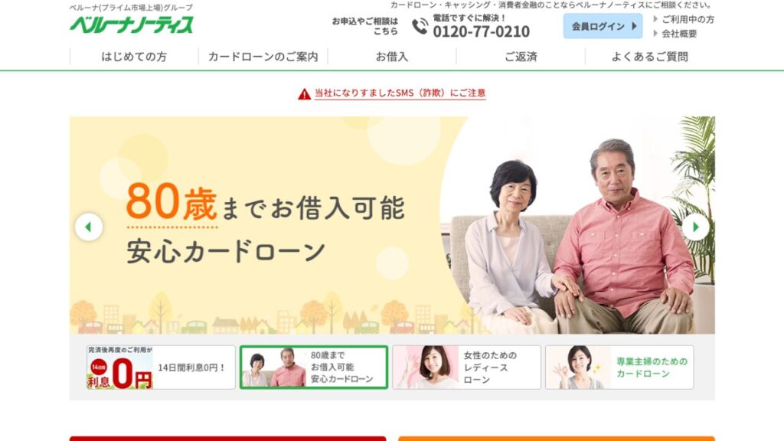Select the レディースローン thumbnail
Viewport: 784px width, 441px height.
(466, 367)
